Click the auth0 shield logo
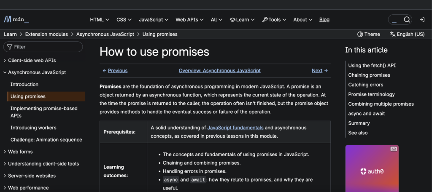The height and width of the screenshot is (192, 432). pyautogui.click(x=364, y=172)
